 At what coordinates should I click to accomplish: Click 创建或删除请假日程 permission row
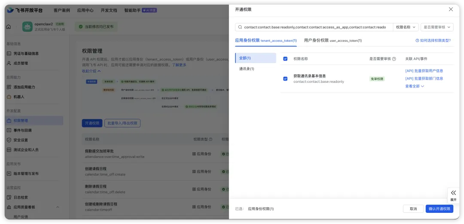coord(156,207)
